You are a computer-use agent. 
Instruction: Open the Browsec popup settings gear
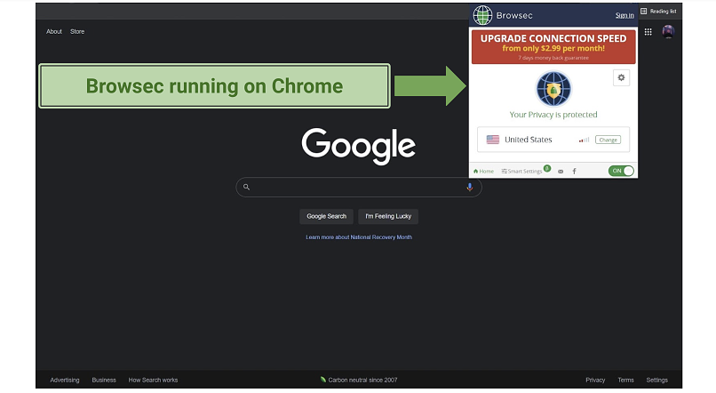[x=621, y=77]
